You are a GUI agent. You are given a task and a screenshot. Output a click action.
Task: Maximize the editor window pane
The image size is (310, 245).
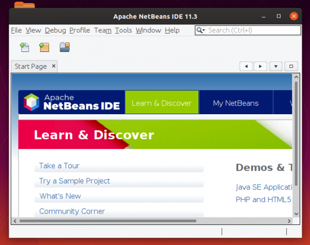pos(291,66)
